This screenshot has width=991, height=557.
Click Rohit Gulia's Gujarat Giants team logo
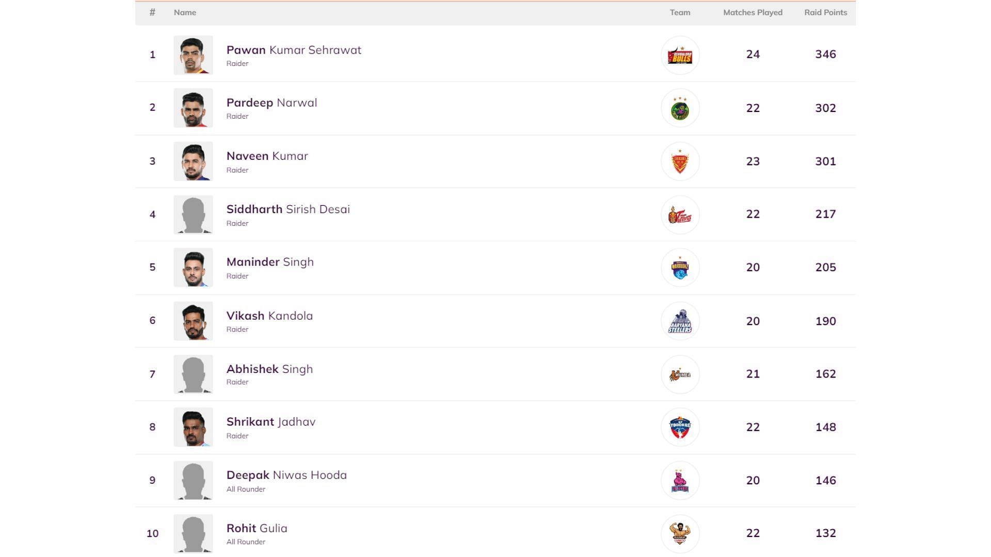(x=680, y=534)
